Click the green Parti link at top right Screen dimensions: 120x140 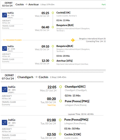tap(103, 4)
